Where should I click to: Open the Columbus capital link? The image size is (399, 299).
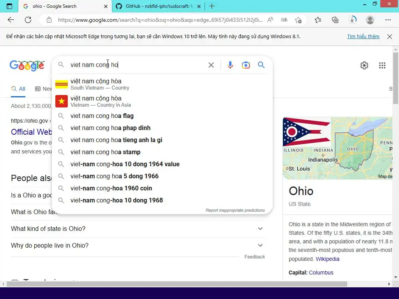(321, 273)
